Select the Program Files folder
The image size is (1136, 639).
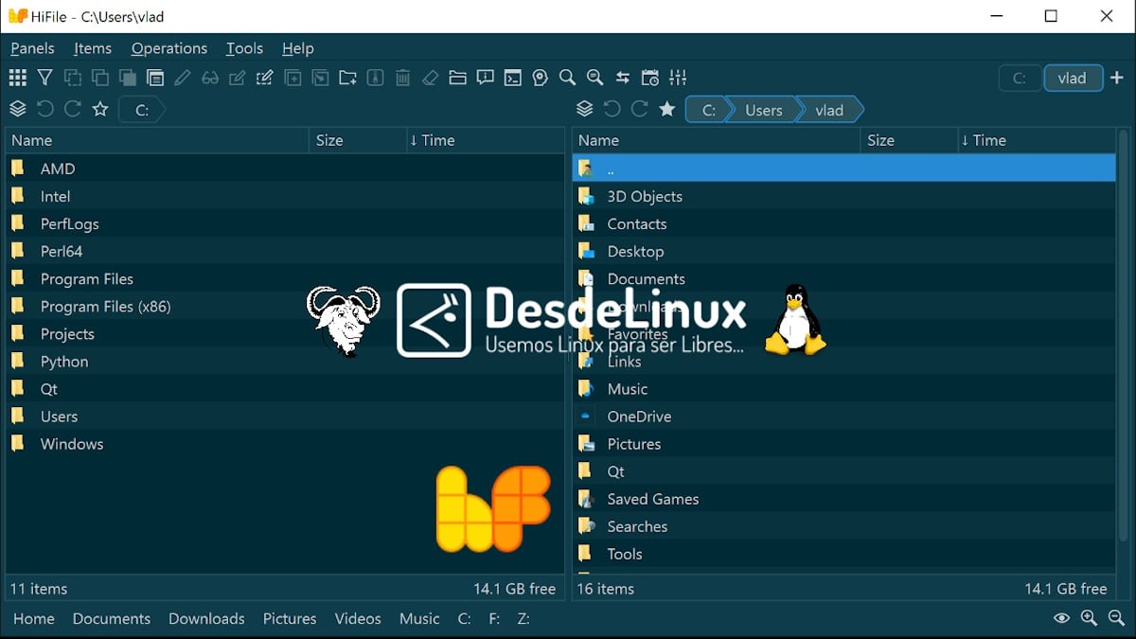pyautogui.click(x=86, y=278)
